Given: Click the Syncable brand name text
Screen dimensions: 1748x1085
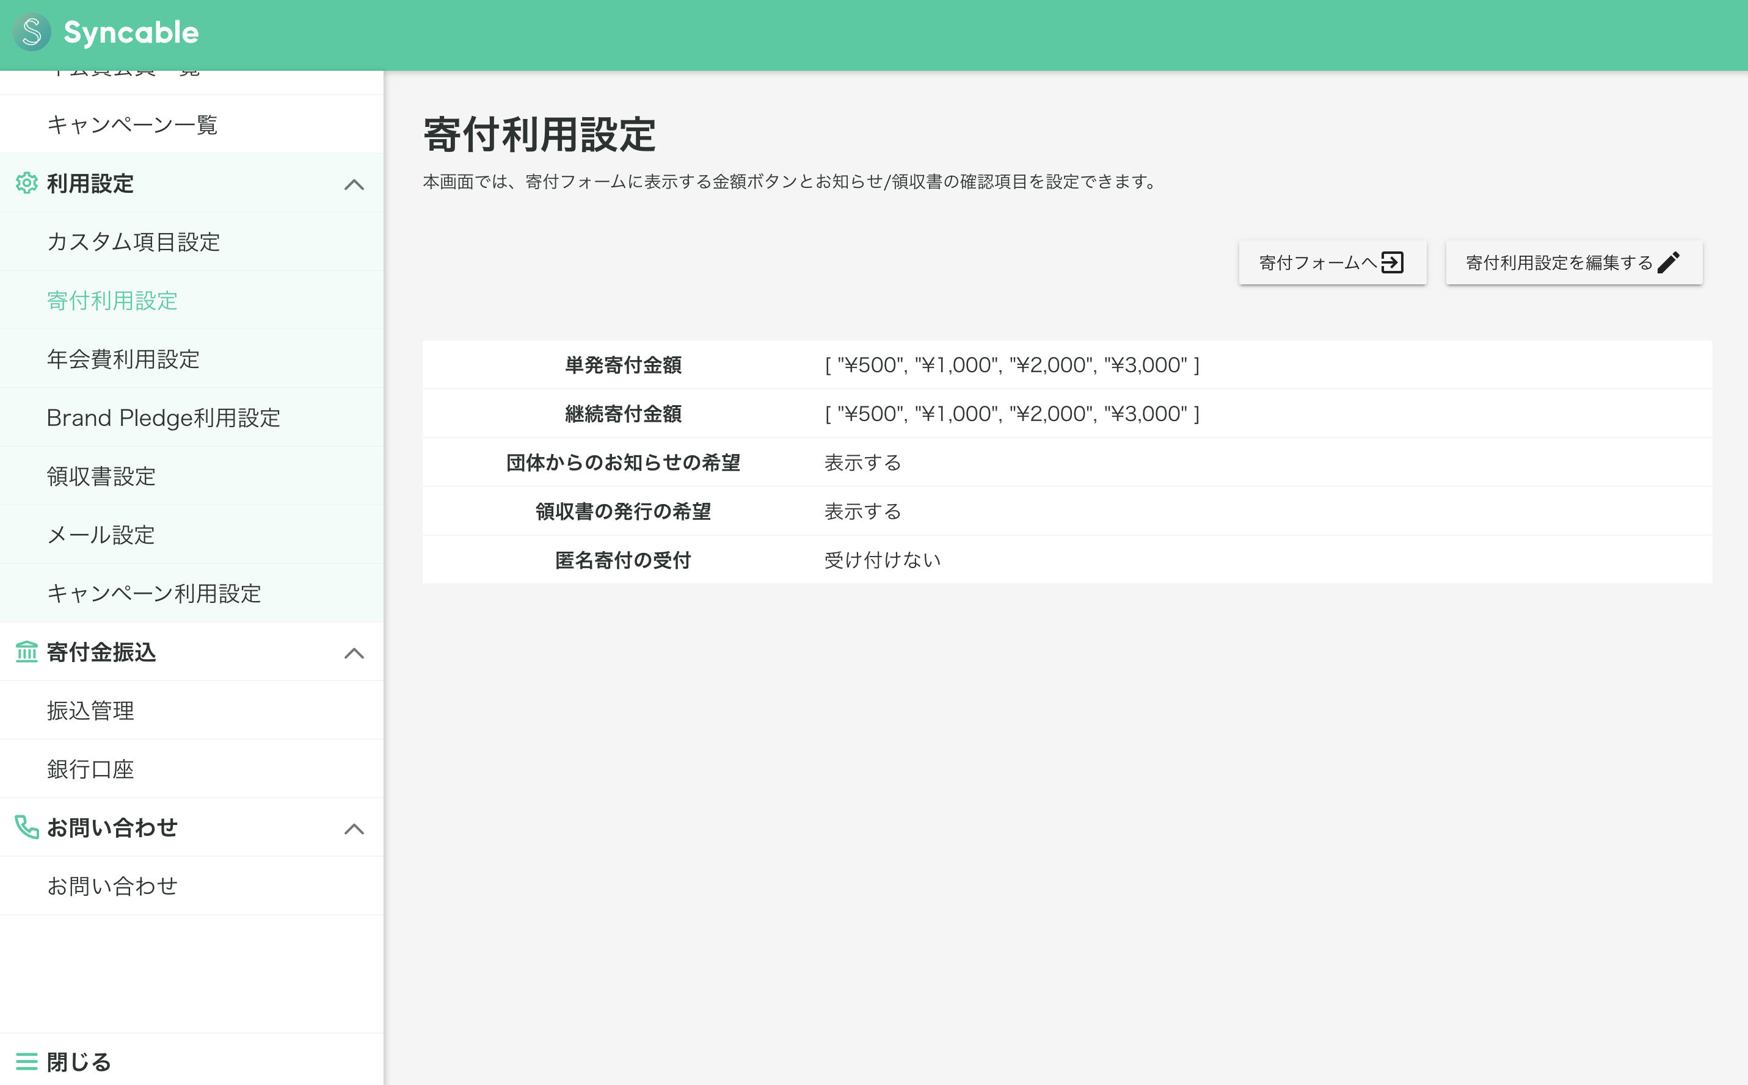Looking at the screenshot, I should (x=131, y=32).
